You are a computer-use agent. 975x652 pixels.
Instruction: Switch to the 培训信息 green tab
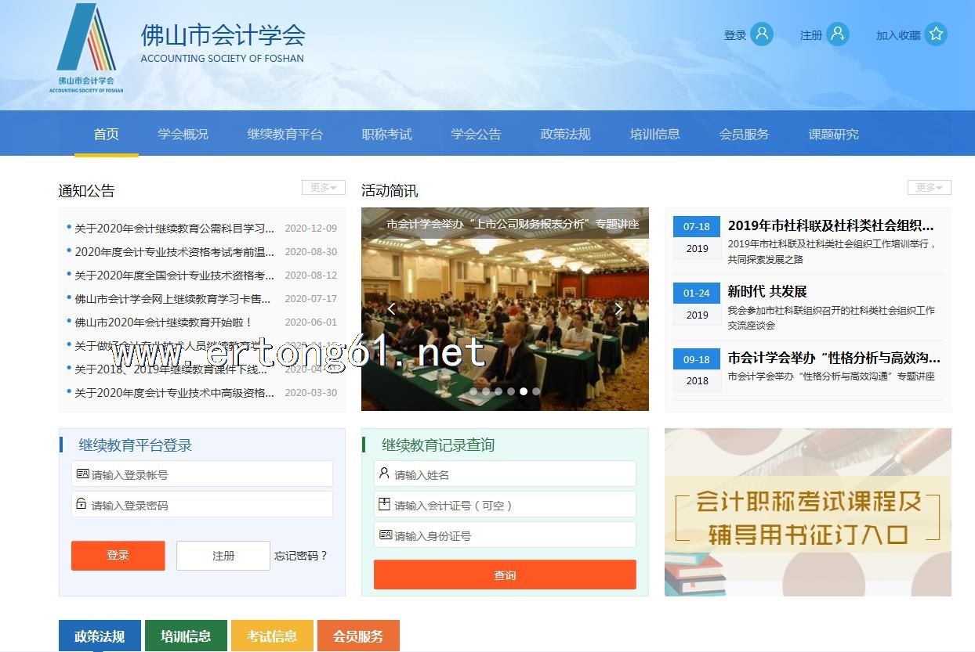(186, 636)
